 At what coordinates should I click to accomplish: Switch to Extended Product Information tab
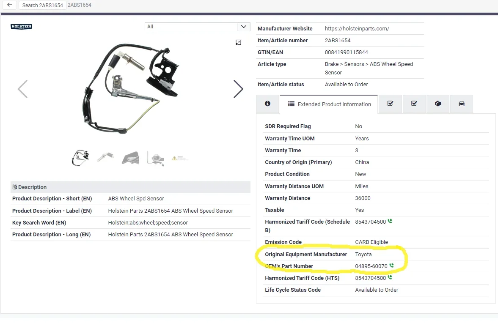click(x=329, y=104)
